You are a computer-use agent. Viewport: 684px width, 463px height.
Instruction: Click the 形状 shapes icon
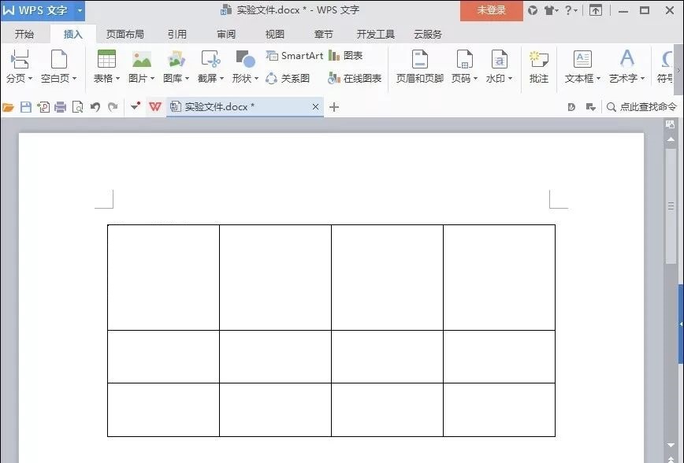245,59
